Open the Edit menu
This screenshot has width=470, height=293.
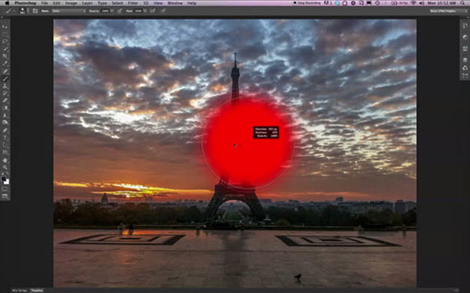[57, 3]
